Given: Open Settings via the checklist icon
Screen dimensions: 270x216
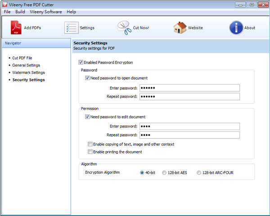Looking at the screenshot, I should [72, 27].
